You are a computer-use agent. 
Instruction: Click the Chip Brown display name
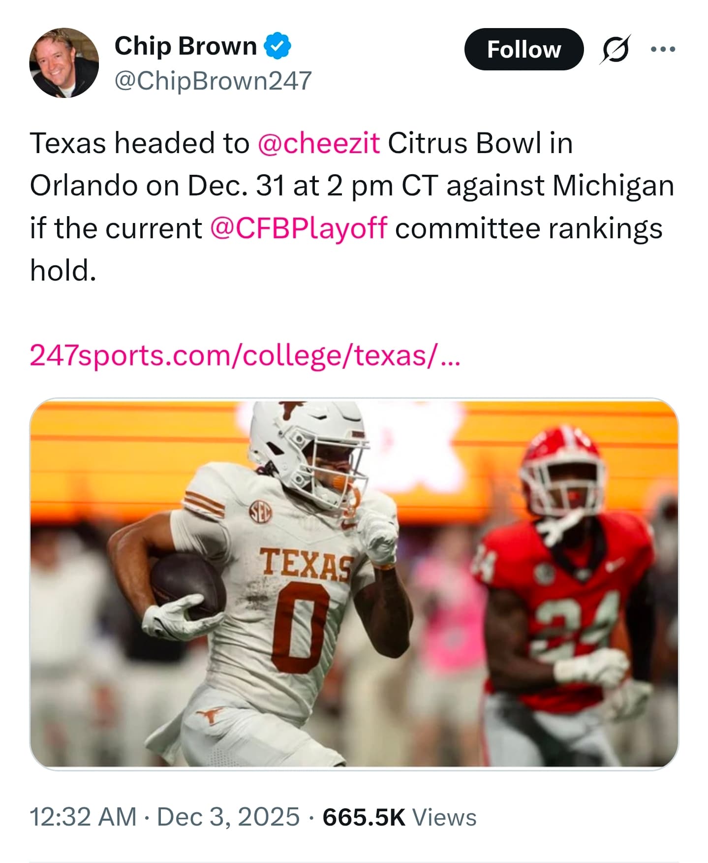click(x=185, y=46)
